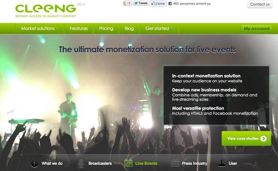Select the What we do info icon
Viewport: 278px width, 171px height.
[35, 164]
